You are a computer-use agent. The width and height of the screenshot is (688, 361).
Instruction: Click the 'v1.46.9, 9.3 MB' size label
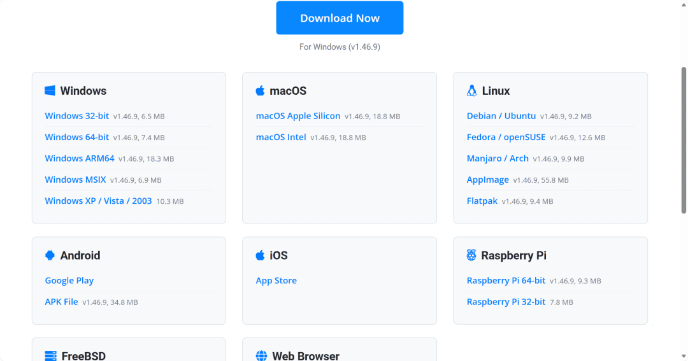tap(575, 281)
